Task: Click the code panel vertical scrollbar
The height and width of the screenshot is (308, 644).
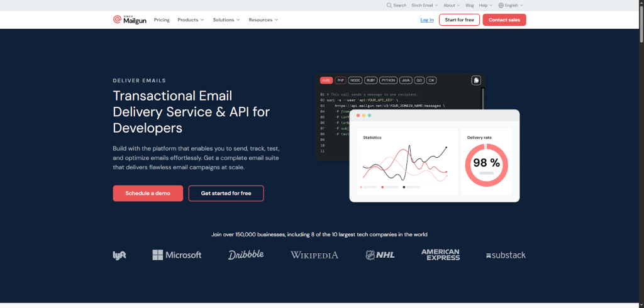Action: point(482,97)
